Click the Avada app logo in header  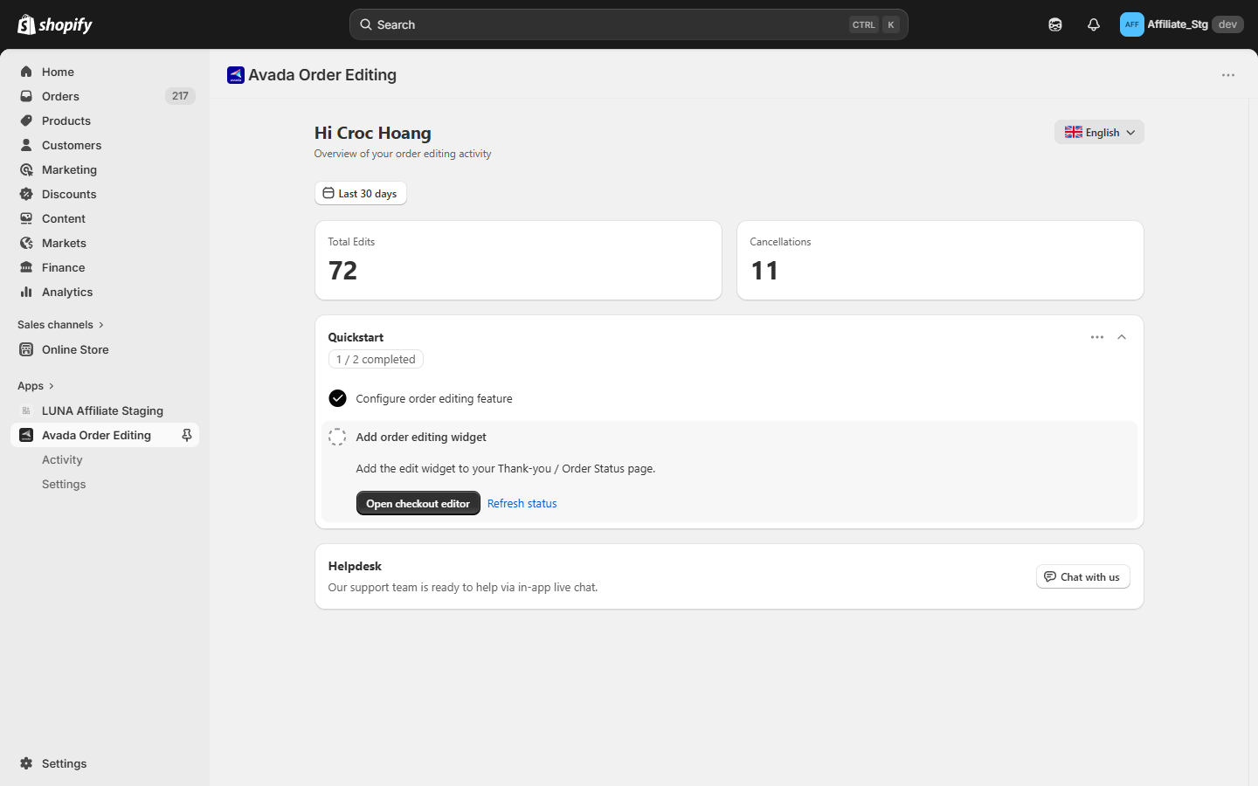coord(236,75)
